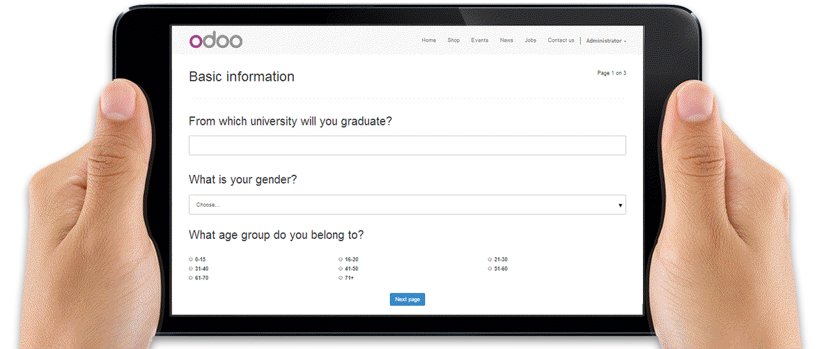Choose the 21-30 age group
The height and width of the screenshot is (349, 822).
tap(490, 259)
